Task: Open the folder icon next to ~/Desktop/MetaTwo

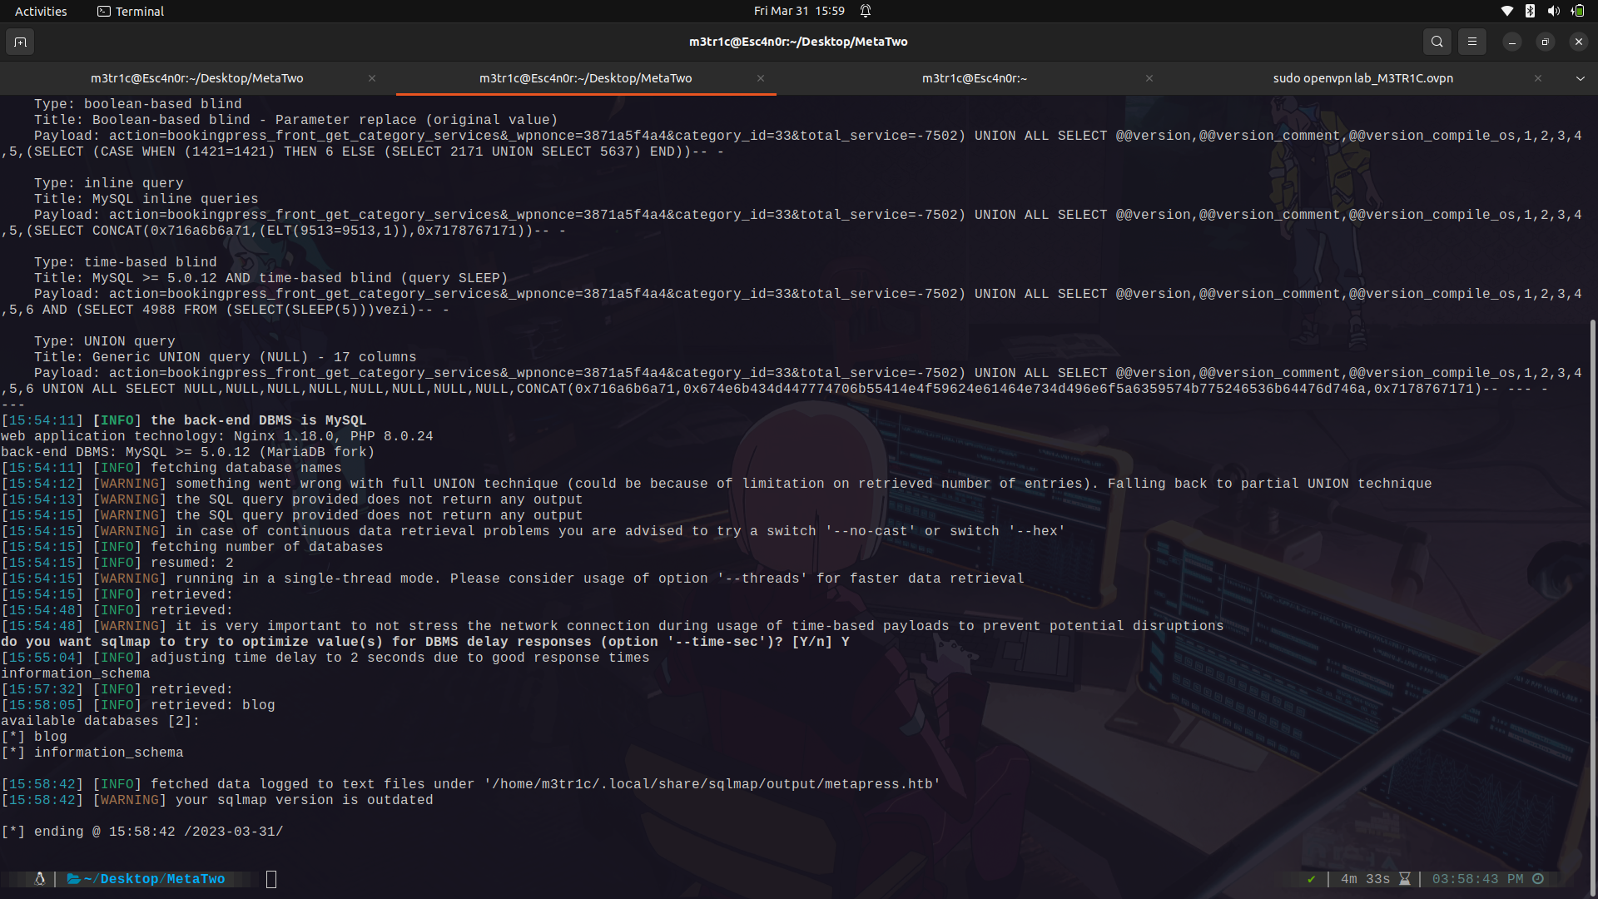Action: click(74, 879)
